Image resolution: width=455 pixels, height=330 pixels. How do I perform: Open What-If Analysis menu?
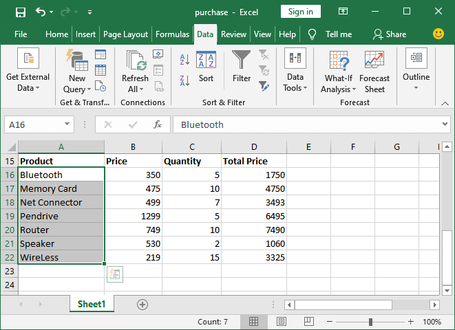[x=339, y=72]
